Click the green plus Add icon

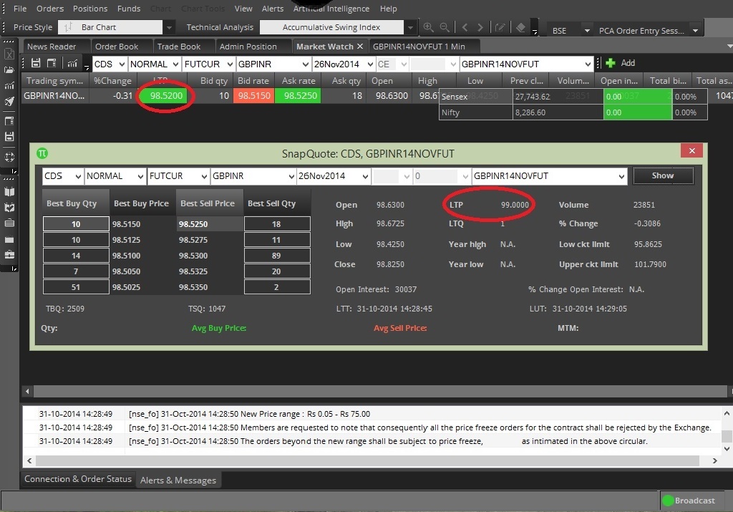tap(610, 63)
